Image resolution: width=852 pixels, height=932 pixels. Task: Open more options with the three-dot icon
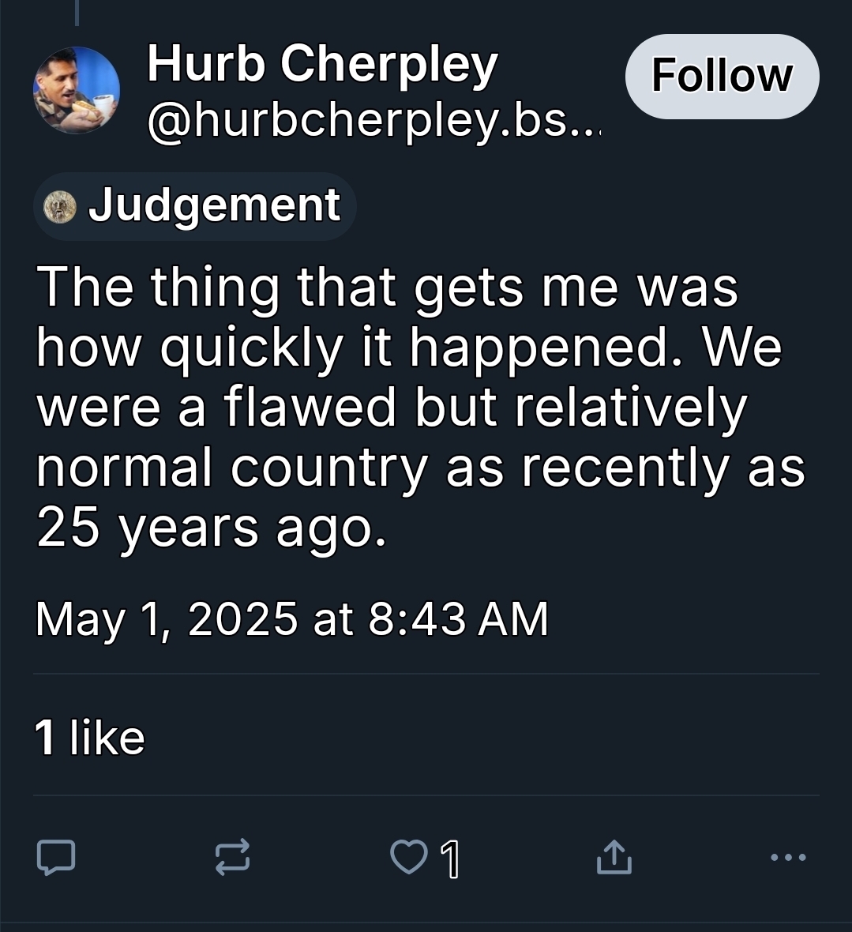click(x=788, y=857)
